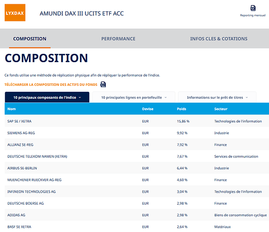Viewport: 269px width, 232px height.
Task: Expand 10 principaux composants de l'indice chevron
Action: [80, 97]
